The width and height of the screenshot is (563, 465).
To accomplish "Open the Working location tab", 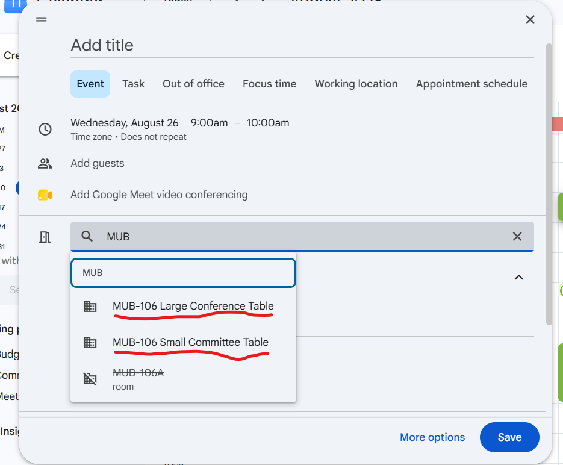I will [356, 84].
